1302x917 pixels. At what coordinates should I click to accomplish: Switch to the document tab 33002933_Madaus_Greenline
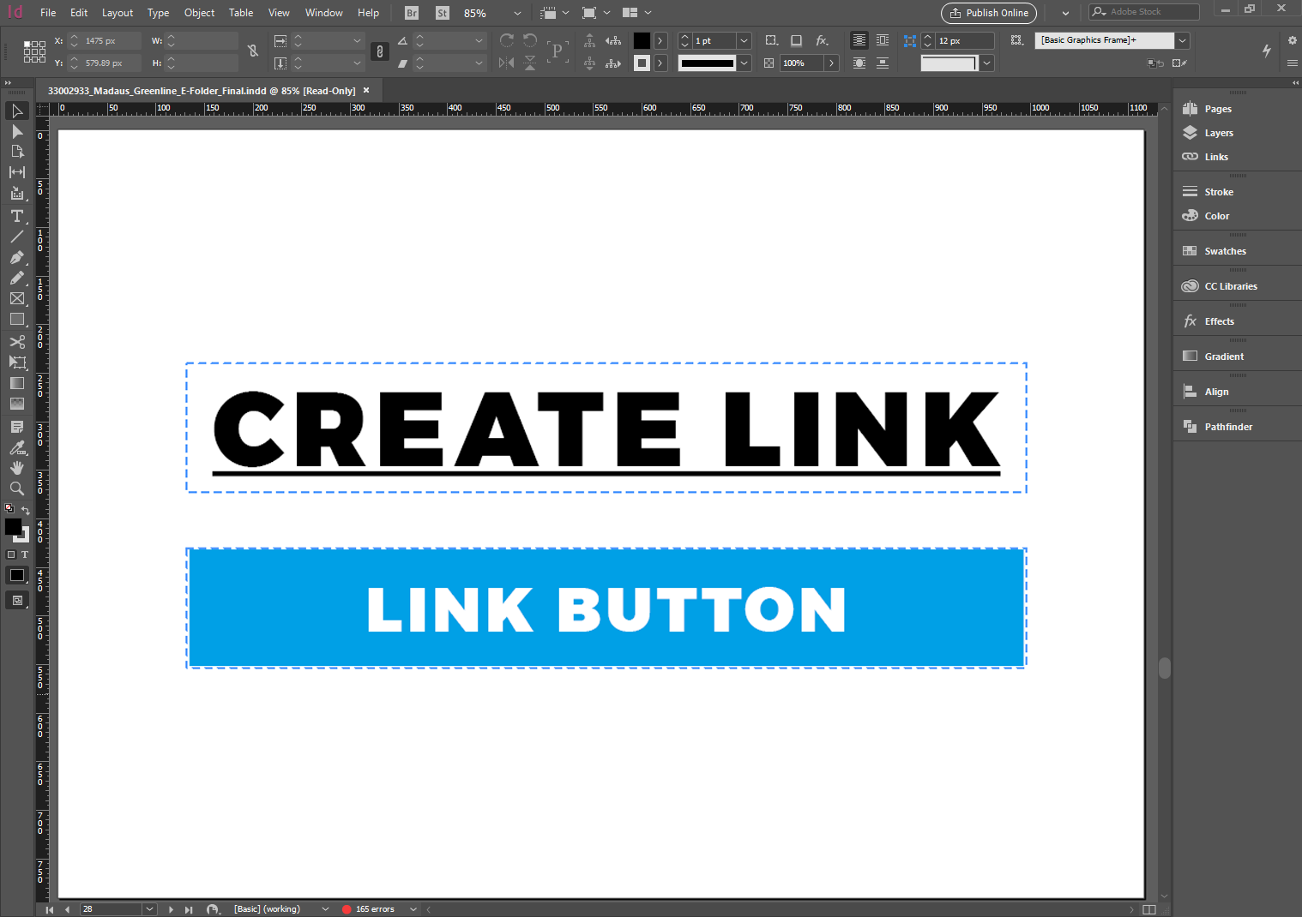point(201,91)
